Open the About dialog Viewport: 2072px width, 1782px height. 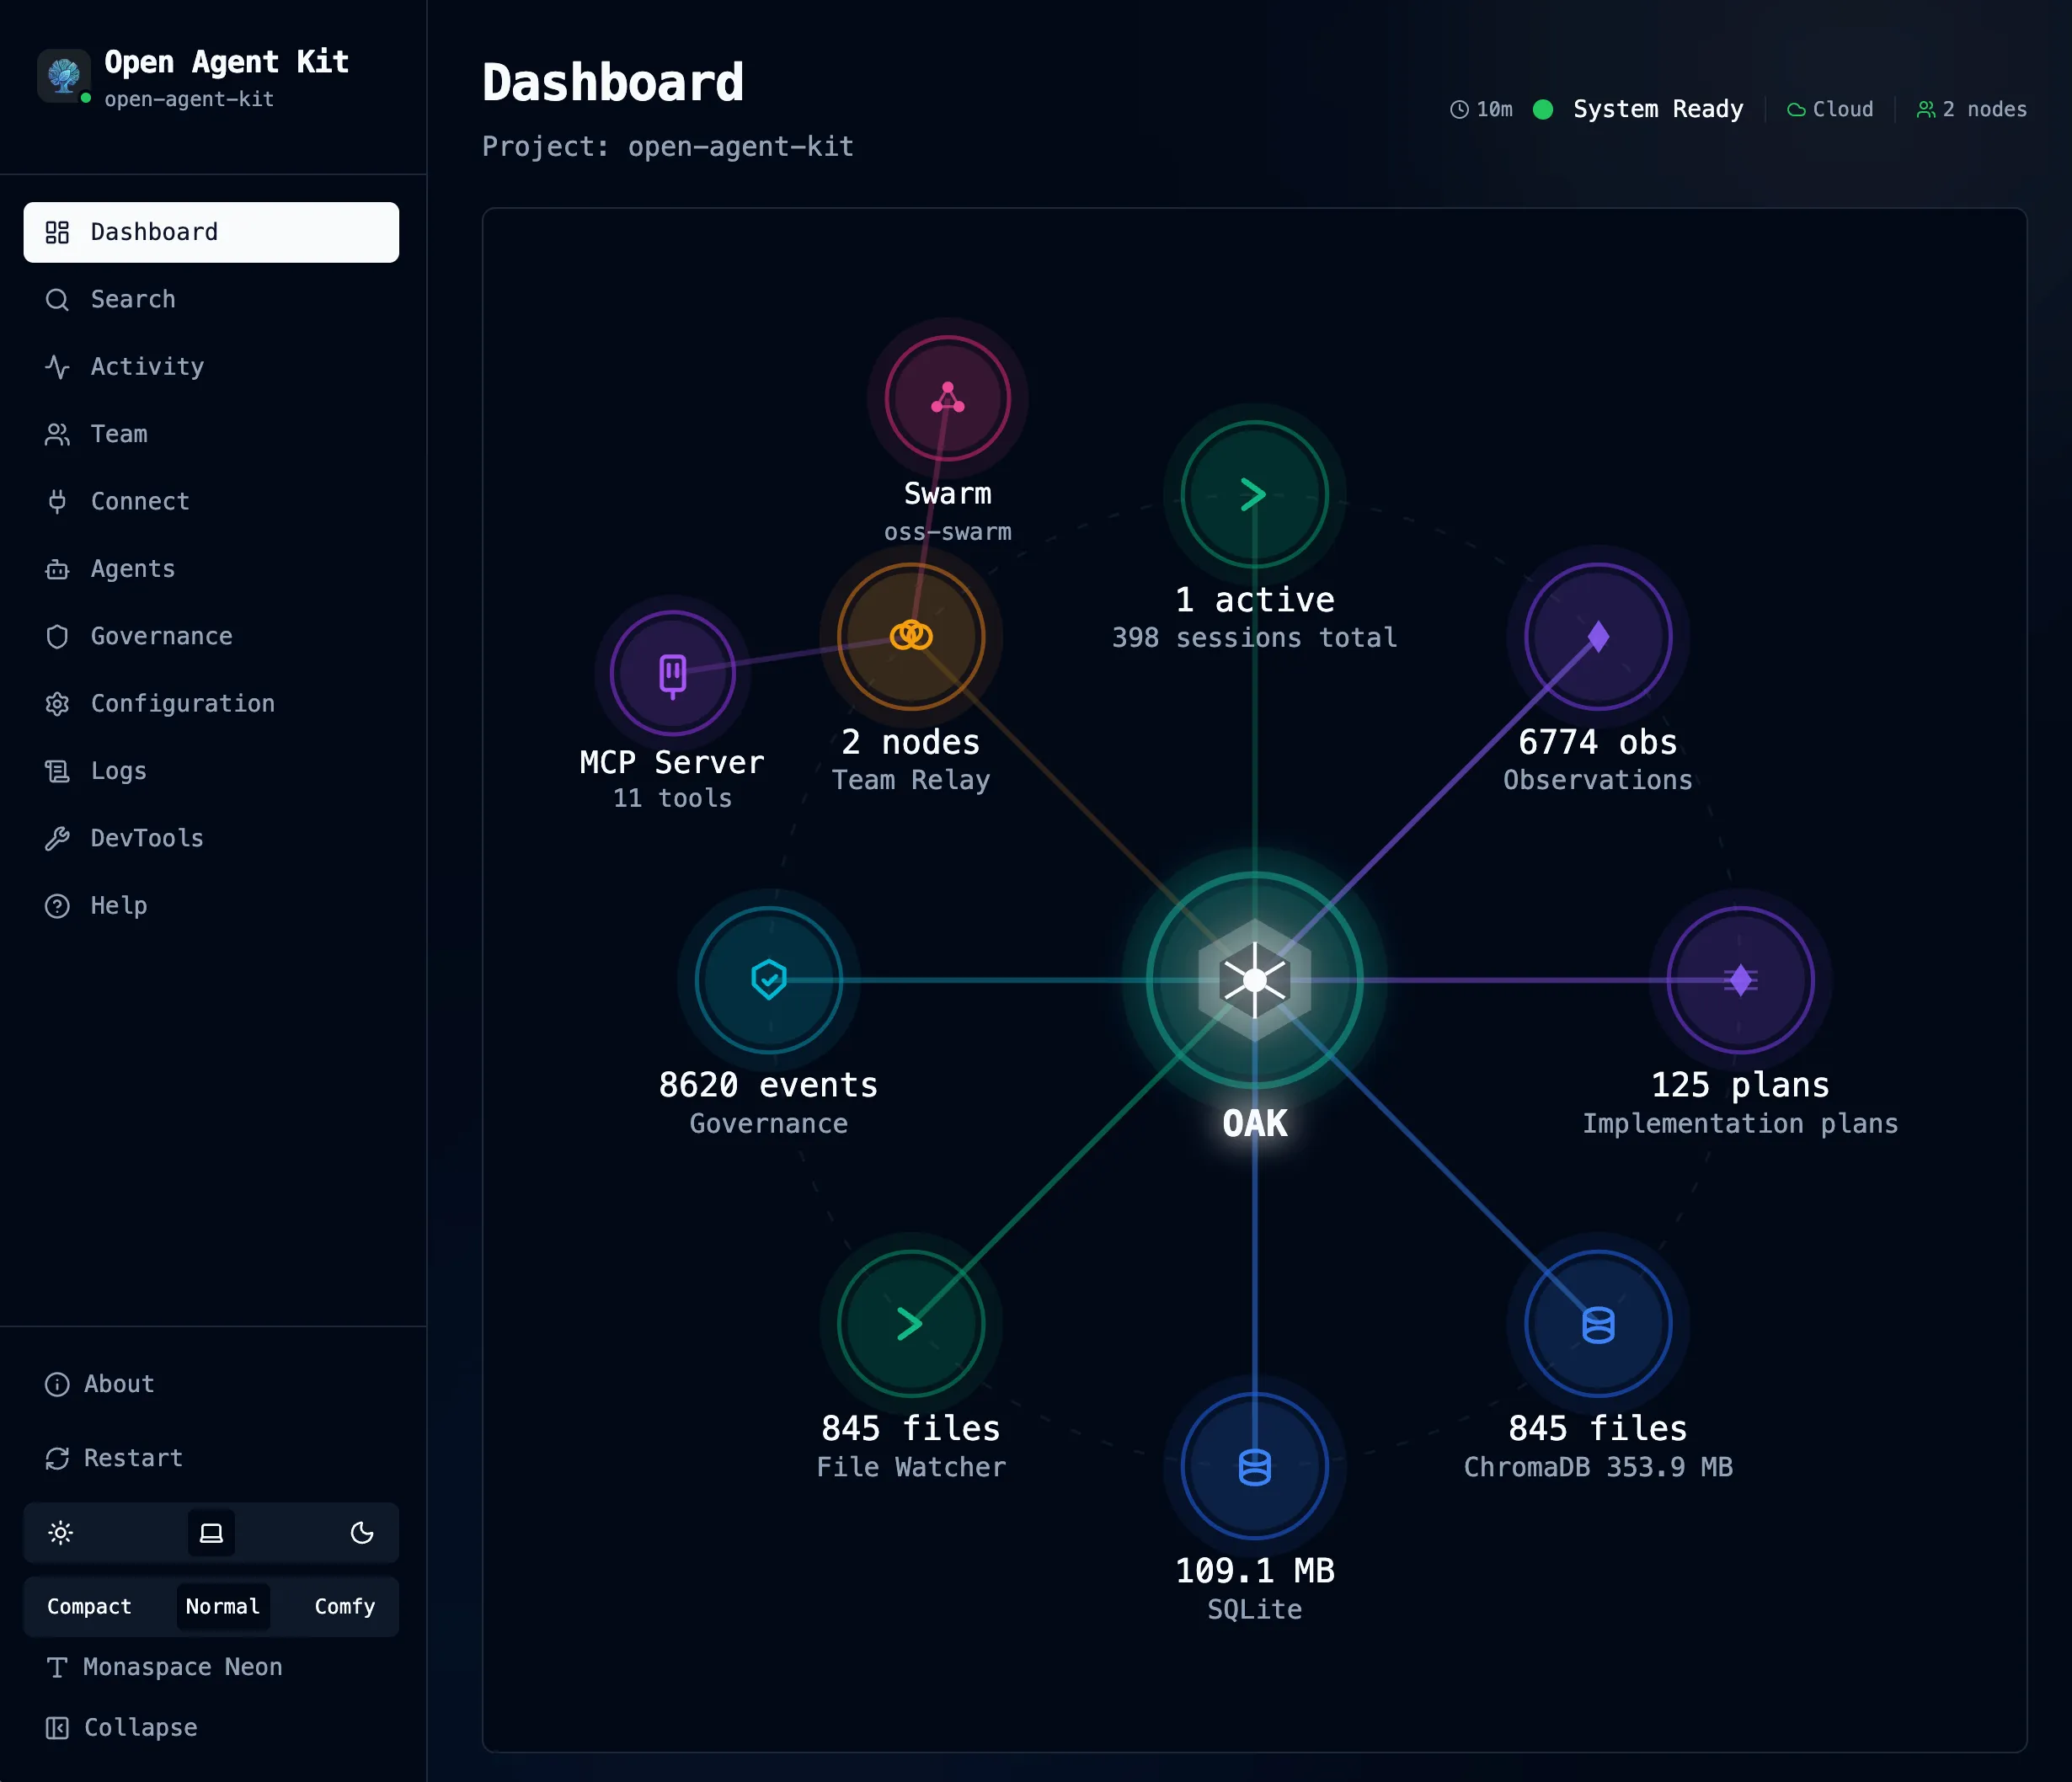click(x=117, y=1384)
